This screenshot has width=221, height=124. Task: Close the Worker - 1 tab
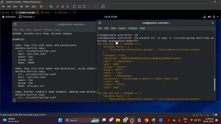coord(56,12)
